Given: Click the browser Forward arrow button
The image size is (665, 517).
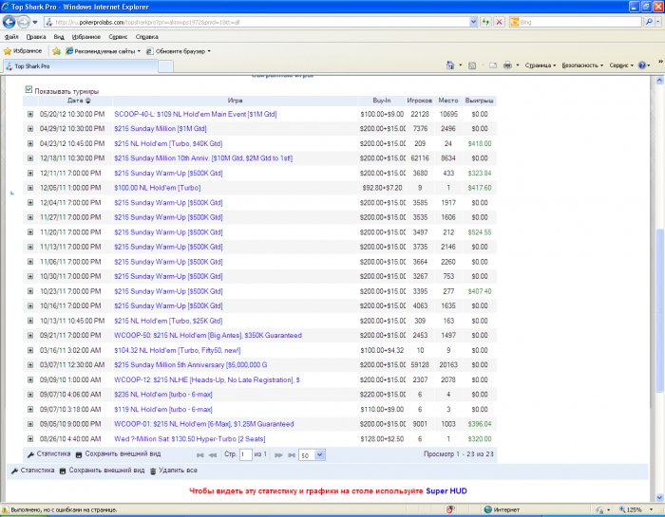Looking at the screenshot, I should click(24, 22).
